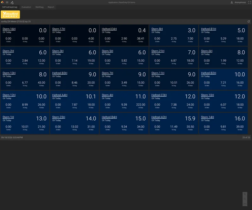Select the Stern.6H well link
This screenshot has height=210, width=252.
pyautogui.click(x=207, y=51)
